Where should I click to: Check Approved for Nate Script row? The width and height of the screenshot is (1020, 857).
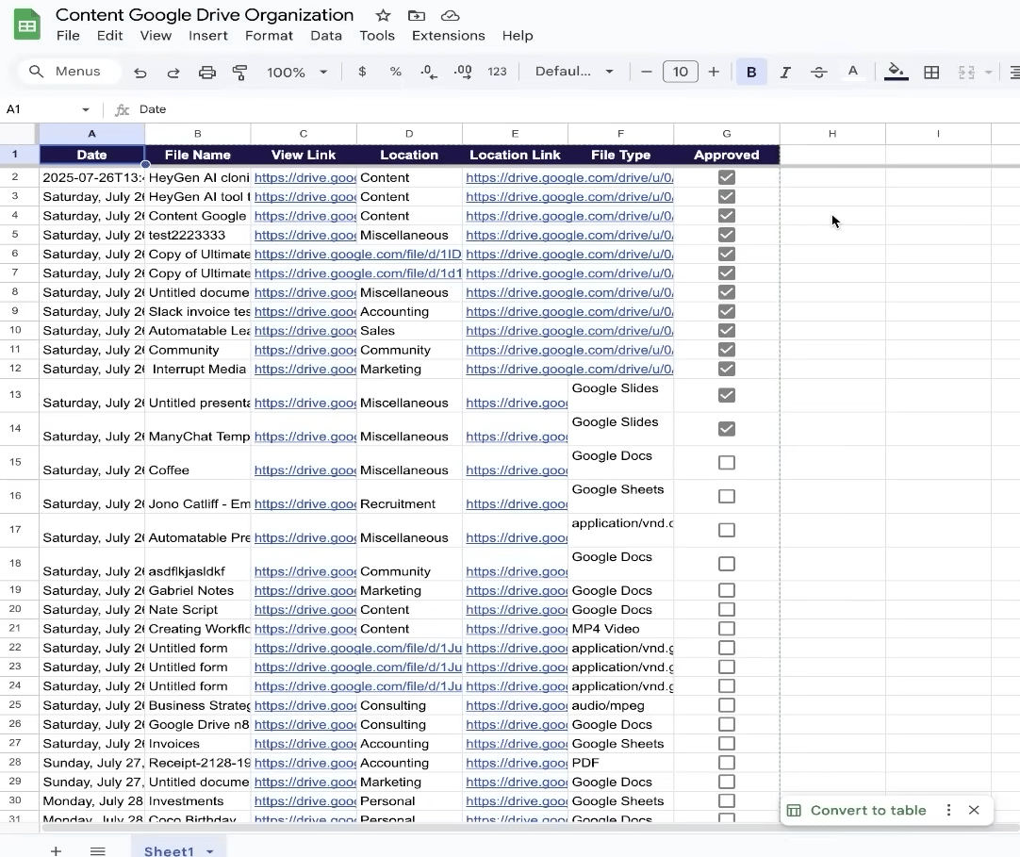[727, 610]
